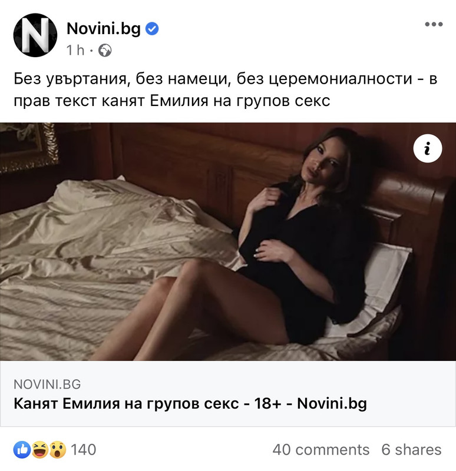Click the link card footer area
The height and width of the screenshot is (471, 456).
228,393
